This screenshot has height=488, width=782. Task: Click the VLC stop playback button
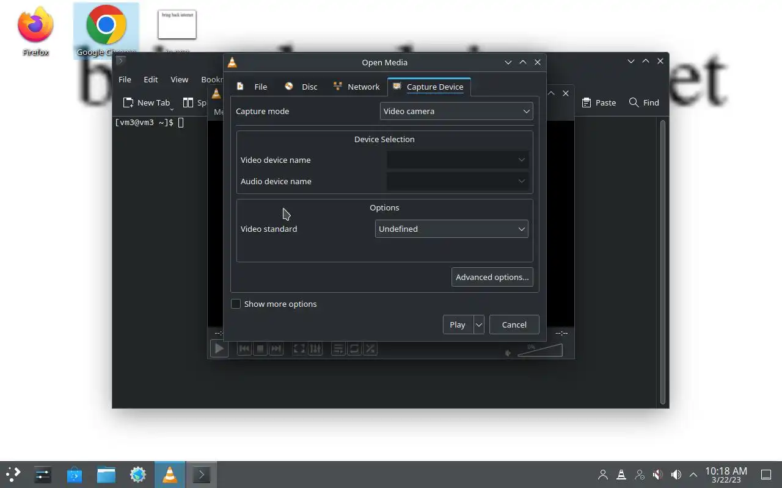(260, 349)
